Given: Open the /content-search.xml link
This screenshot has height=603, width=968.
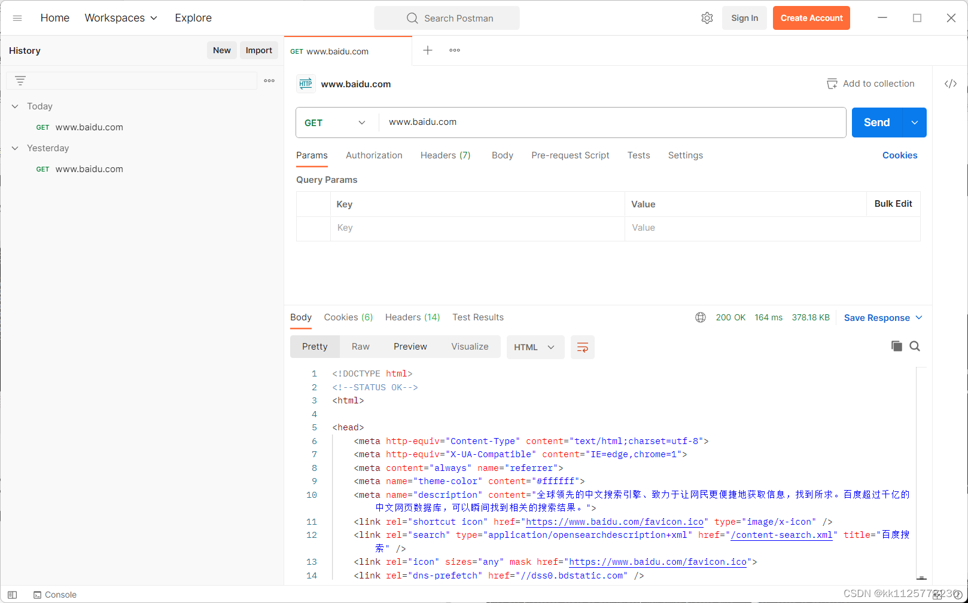Looking at the screenshot, I should 781,535.
